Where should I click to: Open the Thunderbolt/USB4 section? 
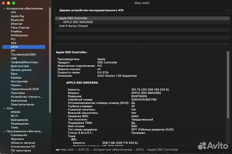point(23,54)
